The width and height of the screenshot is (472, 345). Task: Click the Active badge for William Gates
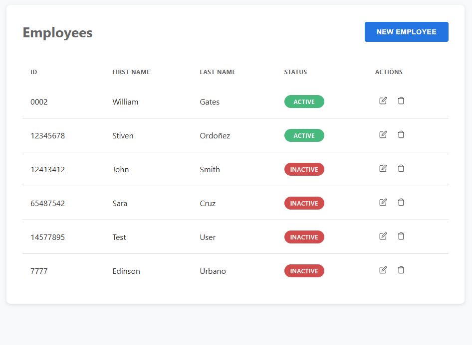tap(304, 102)
